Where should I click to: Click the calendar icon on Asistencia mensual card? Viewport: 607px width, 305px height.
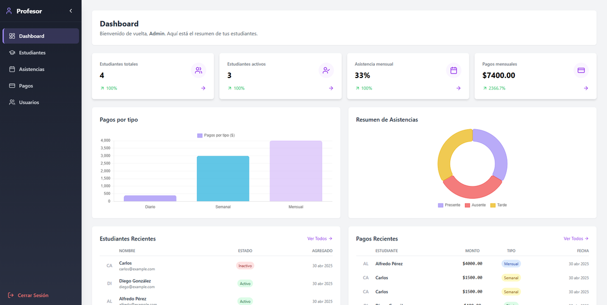pos(454,70)
